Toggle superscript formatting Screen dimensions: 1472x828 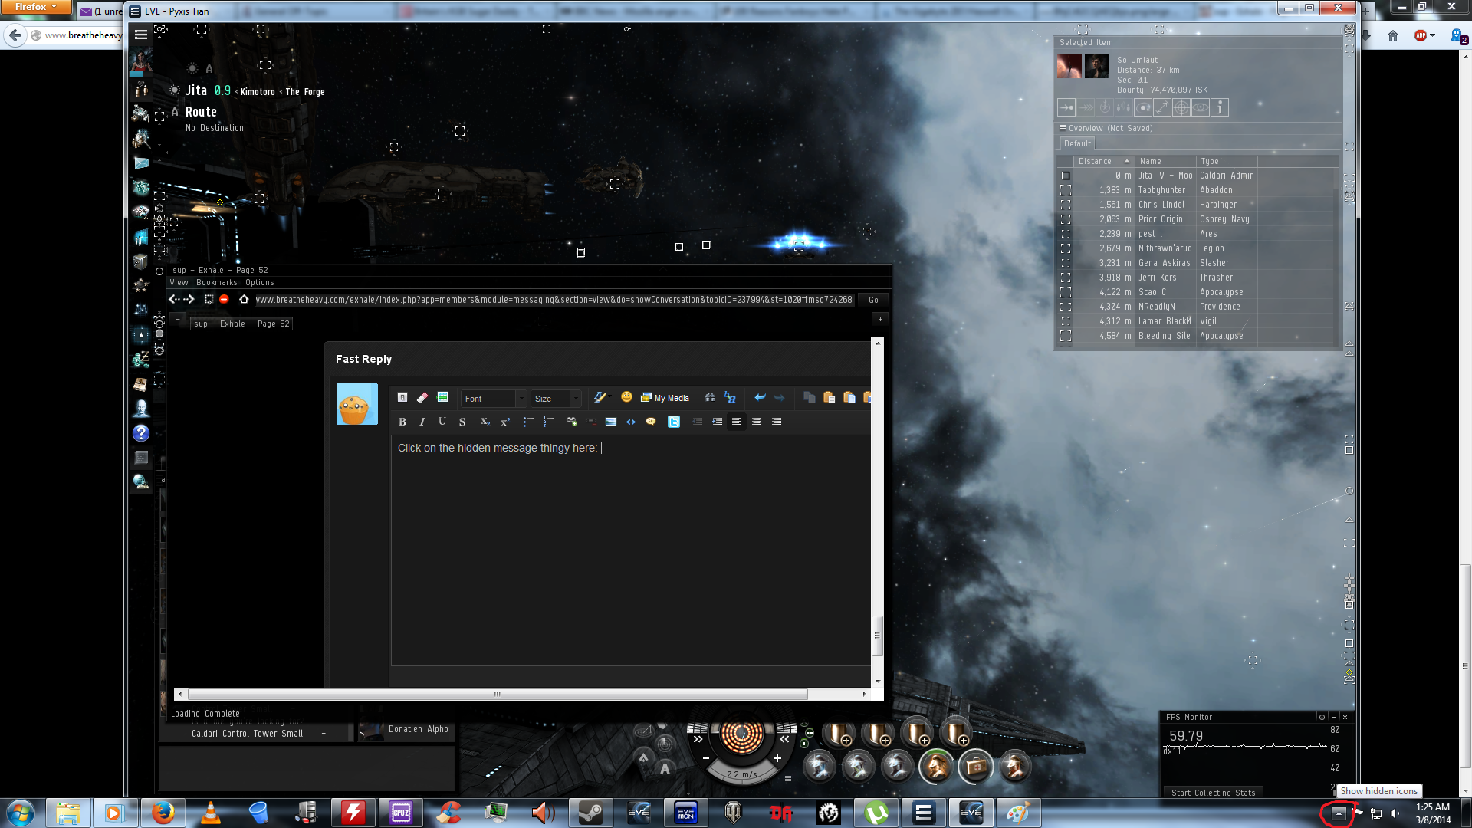(505, 422)
